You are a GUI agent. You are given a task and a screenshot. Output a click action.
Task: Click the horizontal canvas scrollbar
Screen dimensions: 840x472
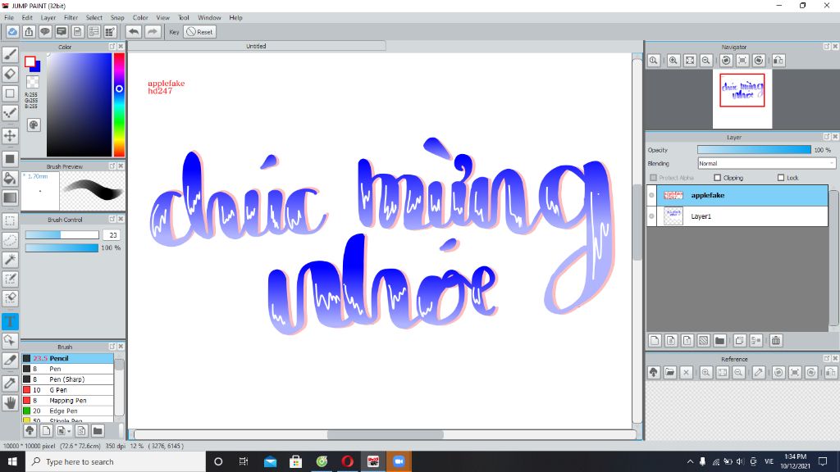[385, 434]
